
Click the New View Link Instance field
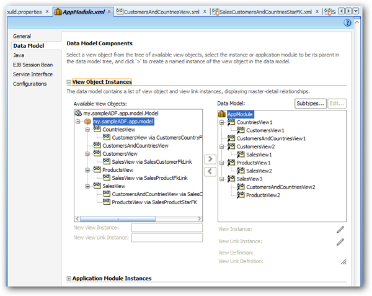coord(167,238)
